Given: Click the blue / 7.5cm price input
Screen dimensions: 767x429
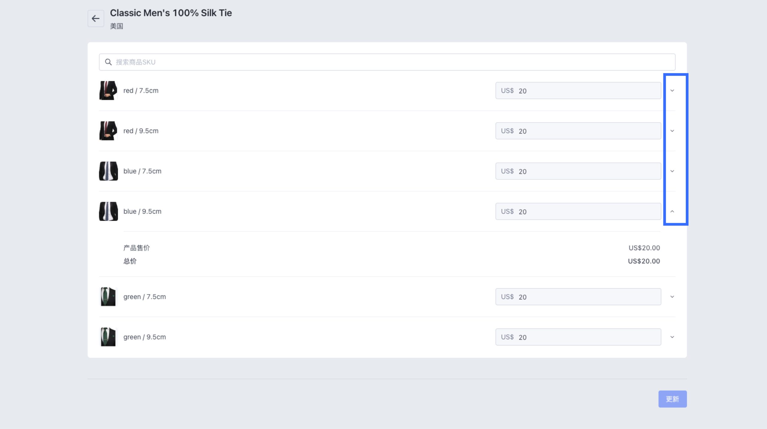Looking at the screenshot, I should pos(587,171).
